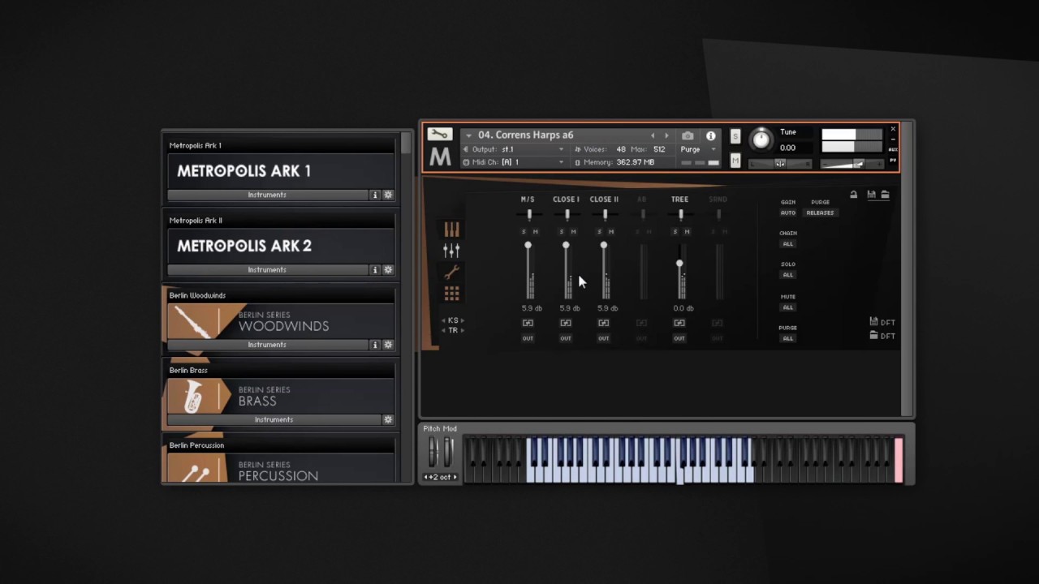This screenshot has width=1039, height=584.
Task: Open info for Metropolis Ark 2 library
Action: tap(375, 269)
